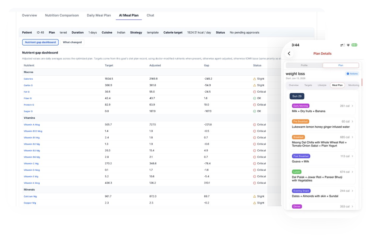
Task: Switch to Profile segment on phone
Action: point(304,65)
